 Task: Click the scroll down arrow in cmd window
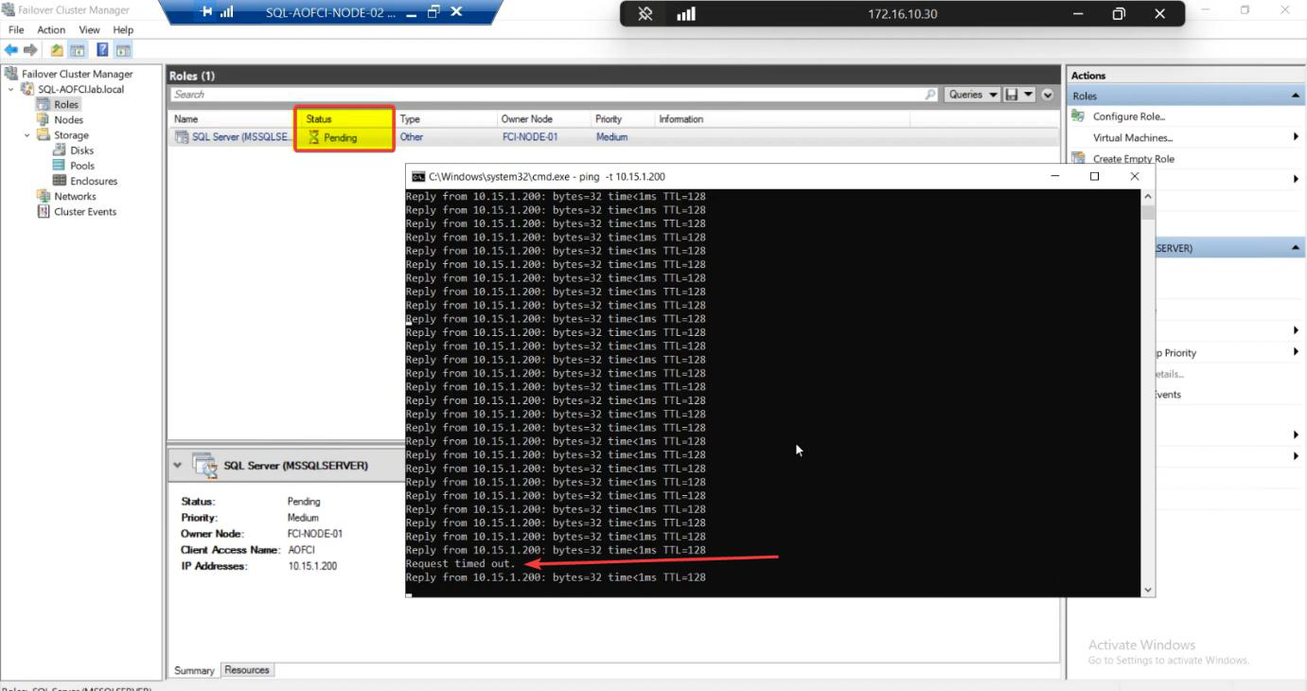pyautogui.click(x=1148, y=590)
